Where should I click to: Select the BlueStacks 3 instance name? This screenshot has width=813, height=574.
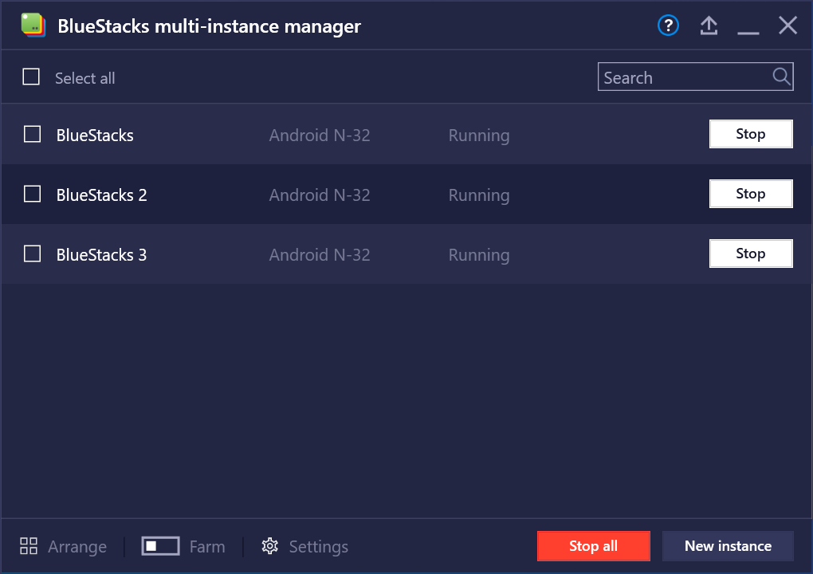(102, 254)
